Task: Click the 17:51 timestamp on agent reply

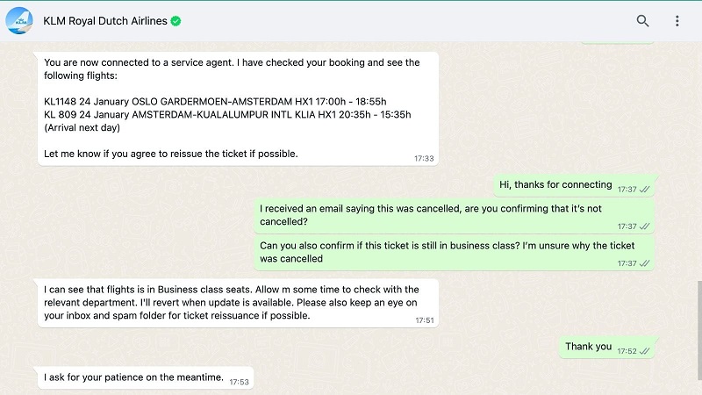Action: (x=425, y=320)
